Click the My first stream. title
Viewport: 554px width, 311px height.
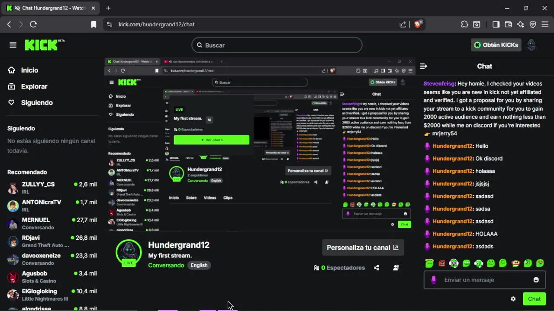(x=170, y=256)
